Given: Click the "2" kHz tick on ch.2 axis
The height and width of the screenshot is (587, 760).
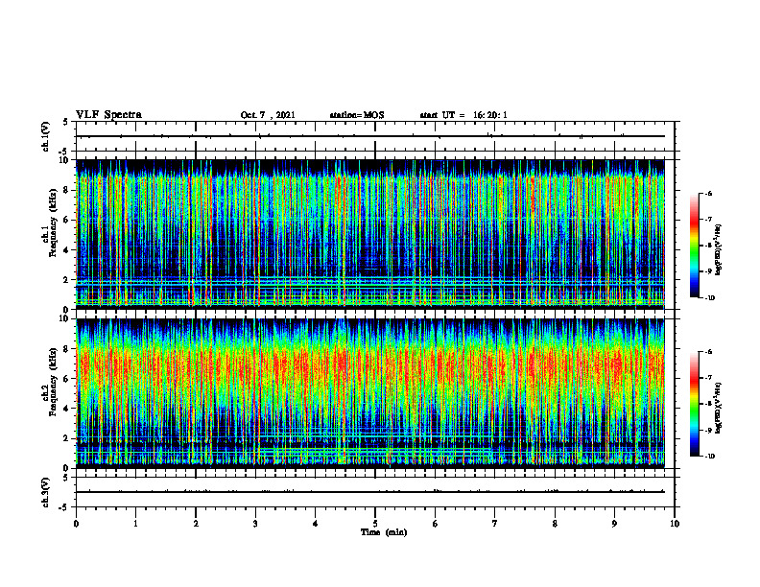Looking at the screenshot, I should (x=66, y=438).
